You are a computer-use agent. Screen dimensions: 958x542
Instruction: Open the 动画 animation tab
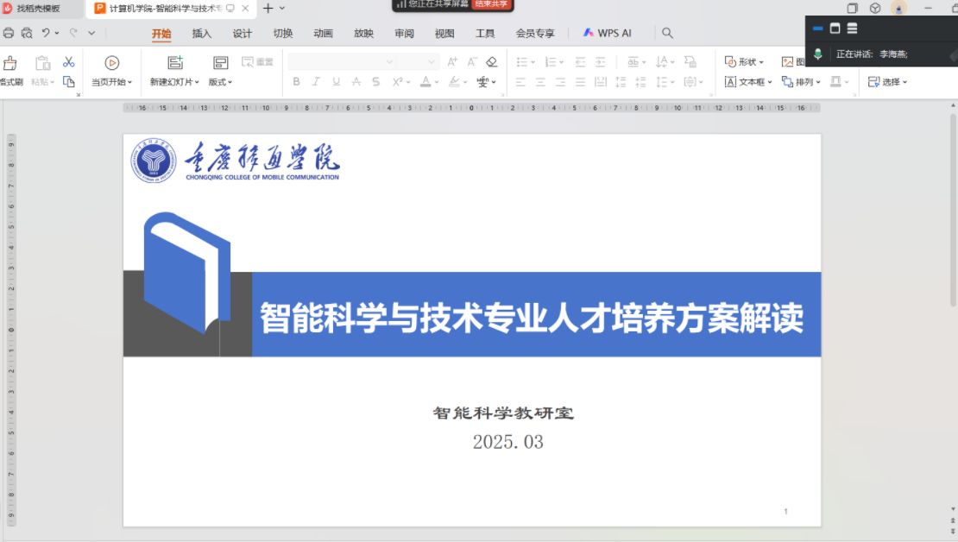click(x=323, y=34)
